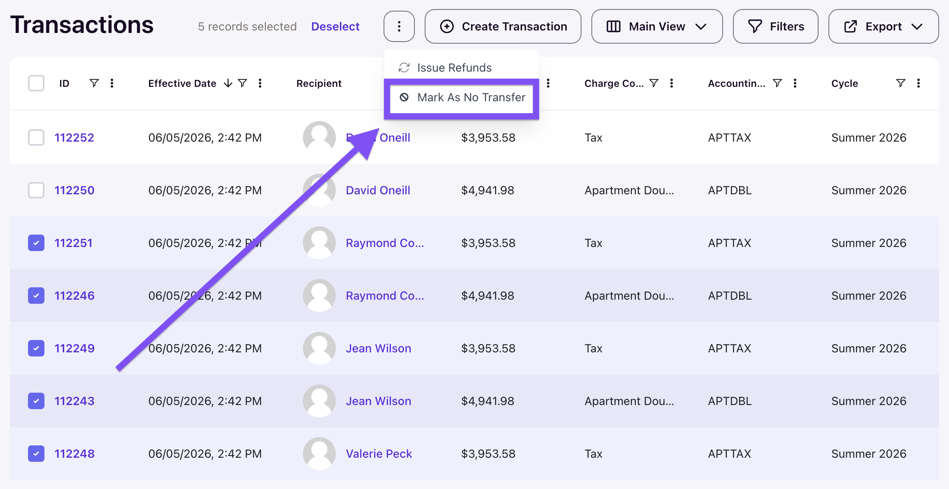This screenshot has height=489, width=949.
Task: Open Accounting column options menu
Action: 795,83
